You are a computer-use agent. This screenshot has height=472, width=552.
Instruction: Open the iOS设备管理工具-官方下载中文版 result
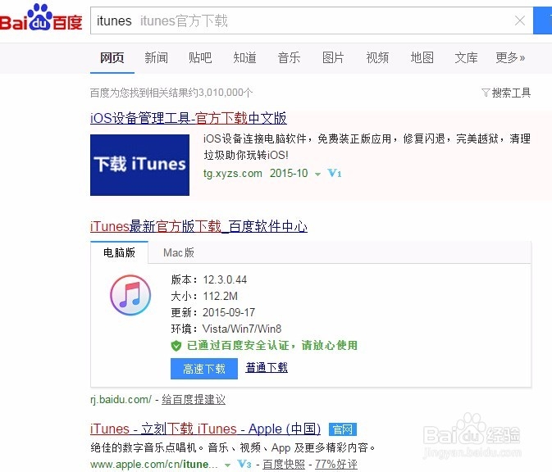189,118
